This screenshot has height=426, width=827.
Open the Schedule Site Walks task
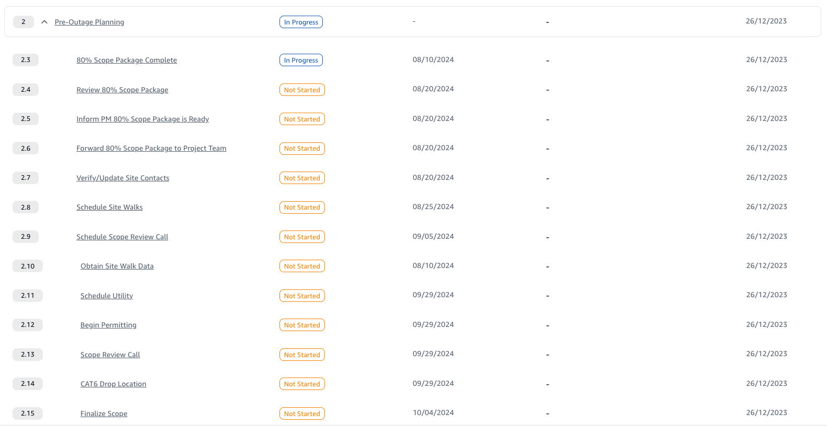pyautogui.click(x=109, y=207)
